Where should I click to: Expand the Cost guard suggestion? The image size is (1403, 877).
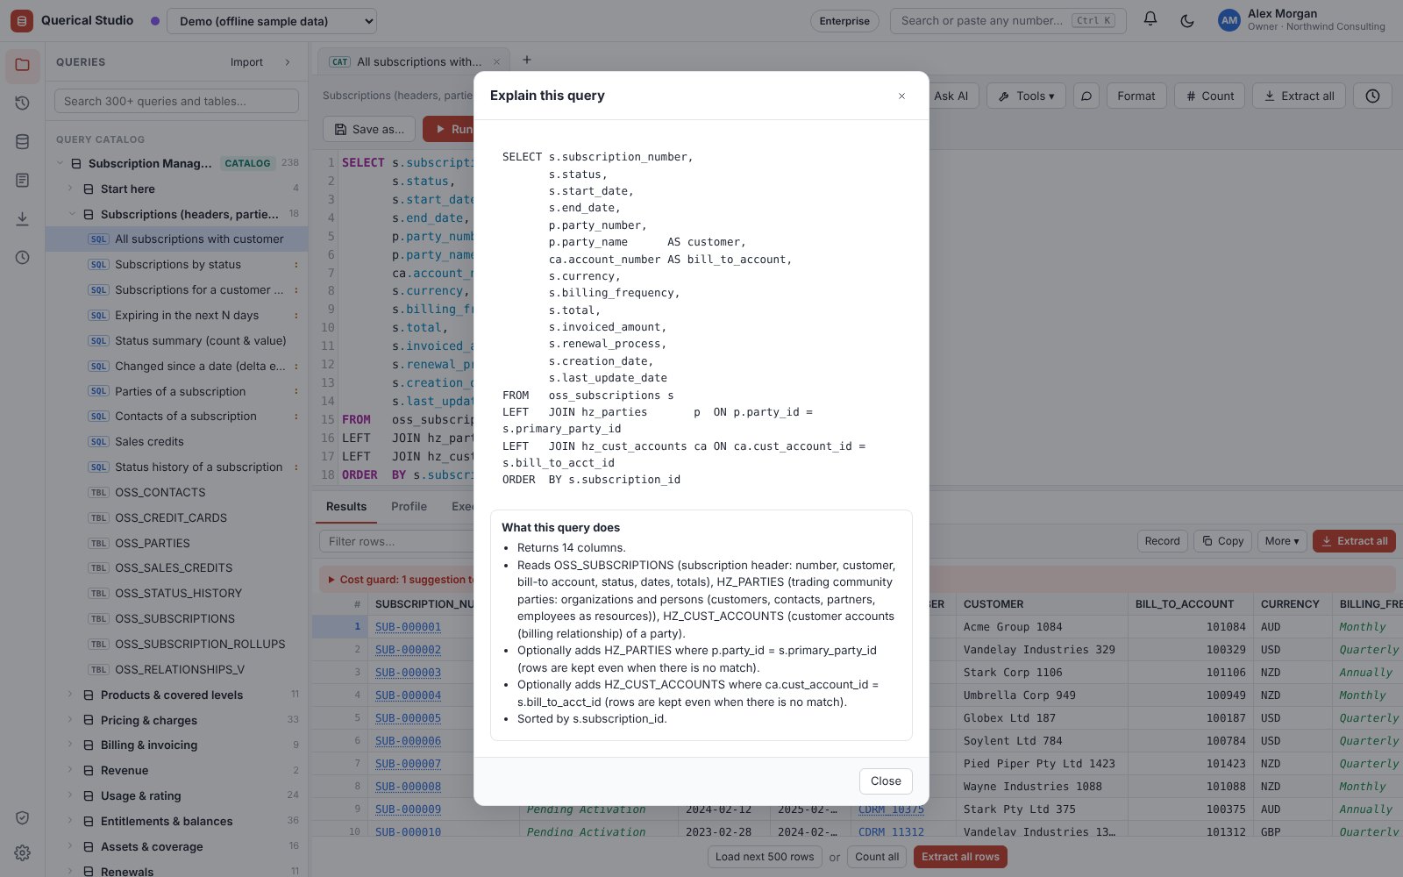point(331,580)
